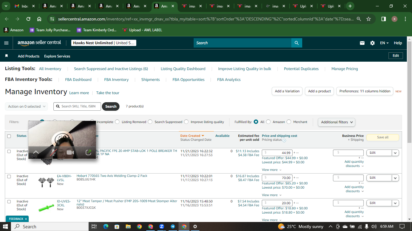Open the Seller Central hamburger menu
Viewport: 412px width, 231px height.
(6, 43)
